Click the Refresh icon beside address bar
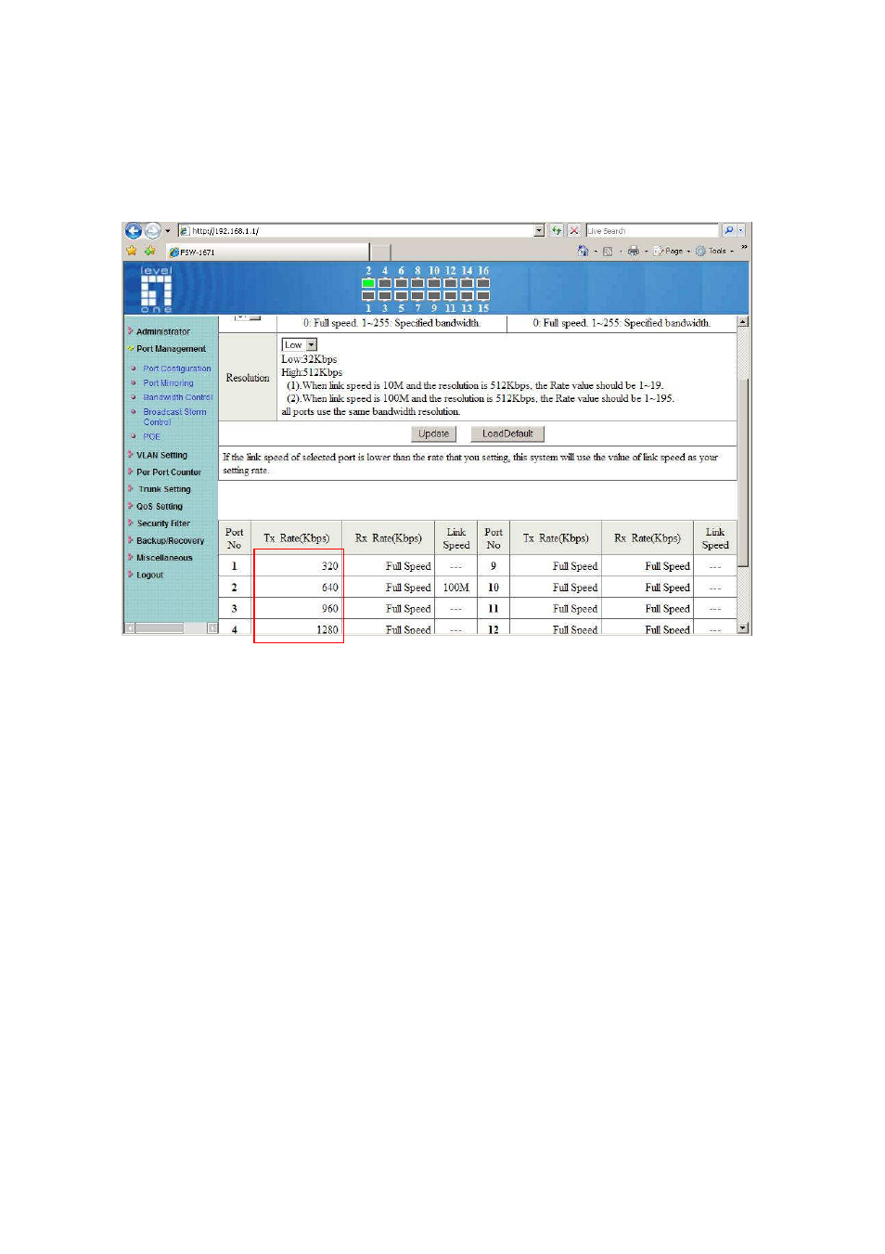 [x=557, y=231]
